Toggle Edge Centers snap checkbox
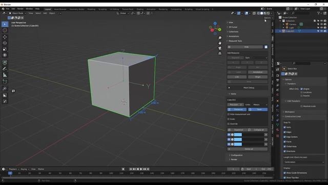 point(285,137)
